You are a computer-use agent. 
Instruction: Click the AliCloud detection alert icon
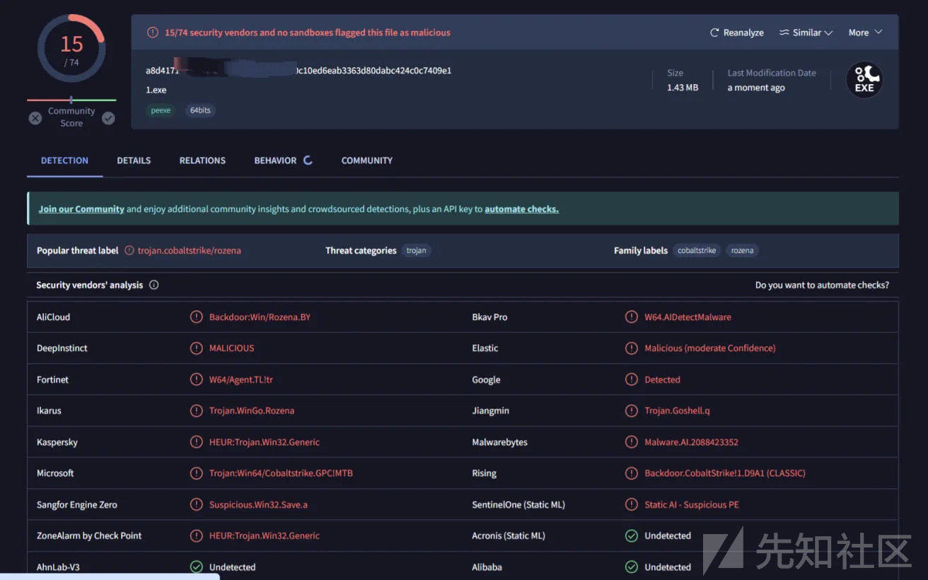(197, 317)
